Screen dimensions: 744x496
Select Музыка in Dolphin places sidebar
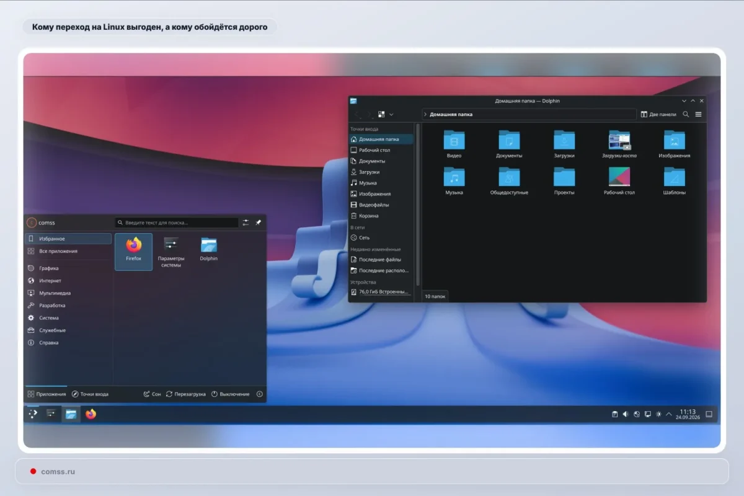tap(381, 183)
